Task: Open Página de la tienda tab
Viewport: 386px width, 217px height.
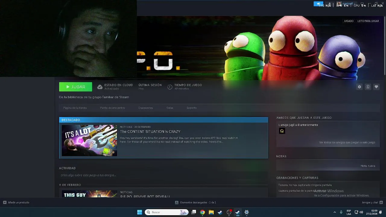Action: click(x=75, y=108)
